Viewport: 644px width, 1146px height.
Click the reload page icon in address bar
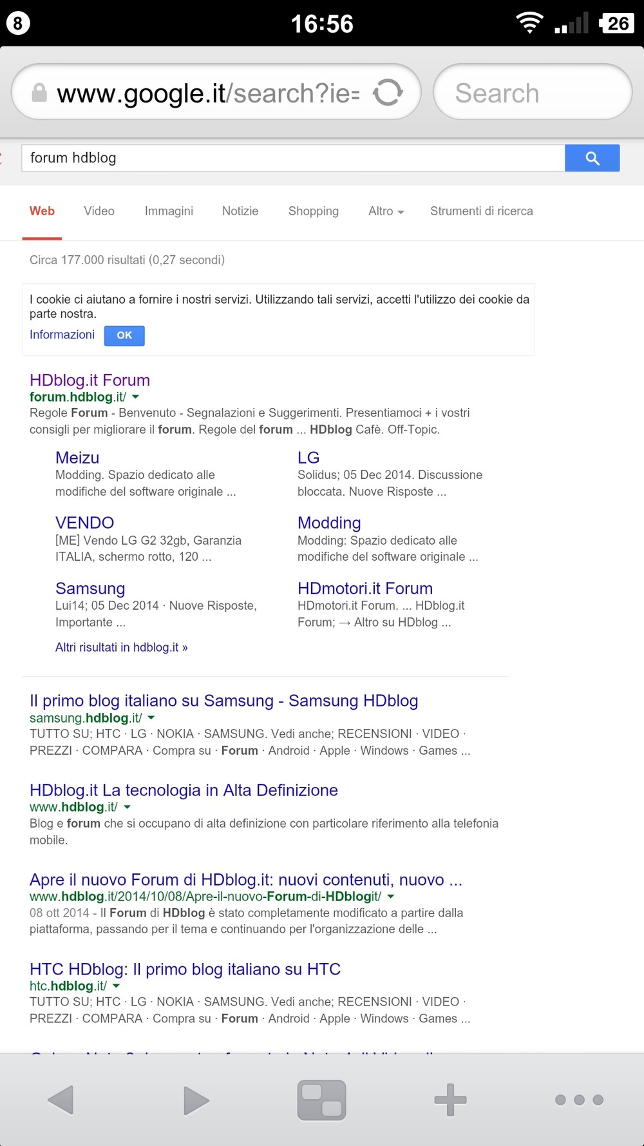click(x=388, y=92)
